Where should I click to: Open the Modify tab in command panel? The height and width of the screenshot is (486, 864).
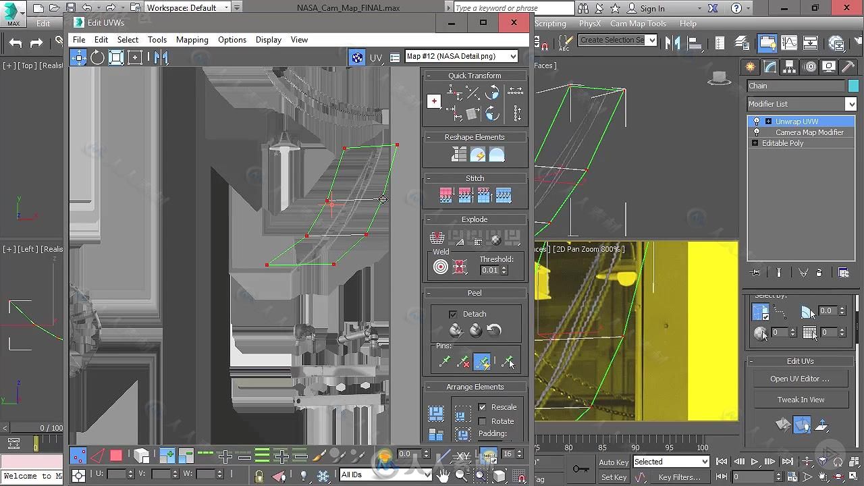[769, 67]
